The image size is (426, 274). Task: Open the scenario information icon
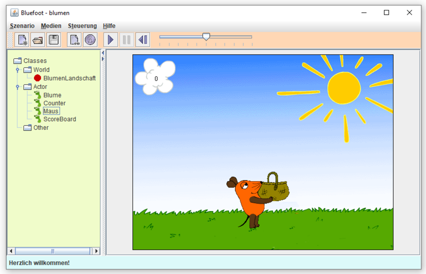pos(90,40)
